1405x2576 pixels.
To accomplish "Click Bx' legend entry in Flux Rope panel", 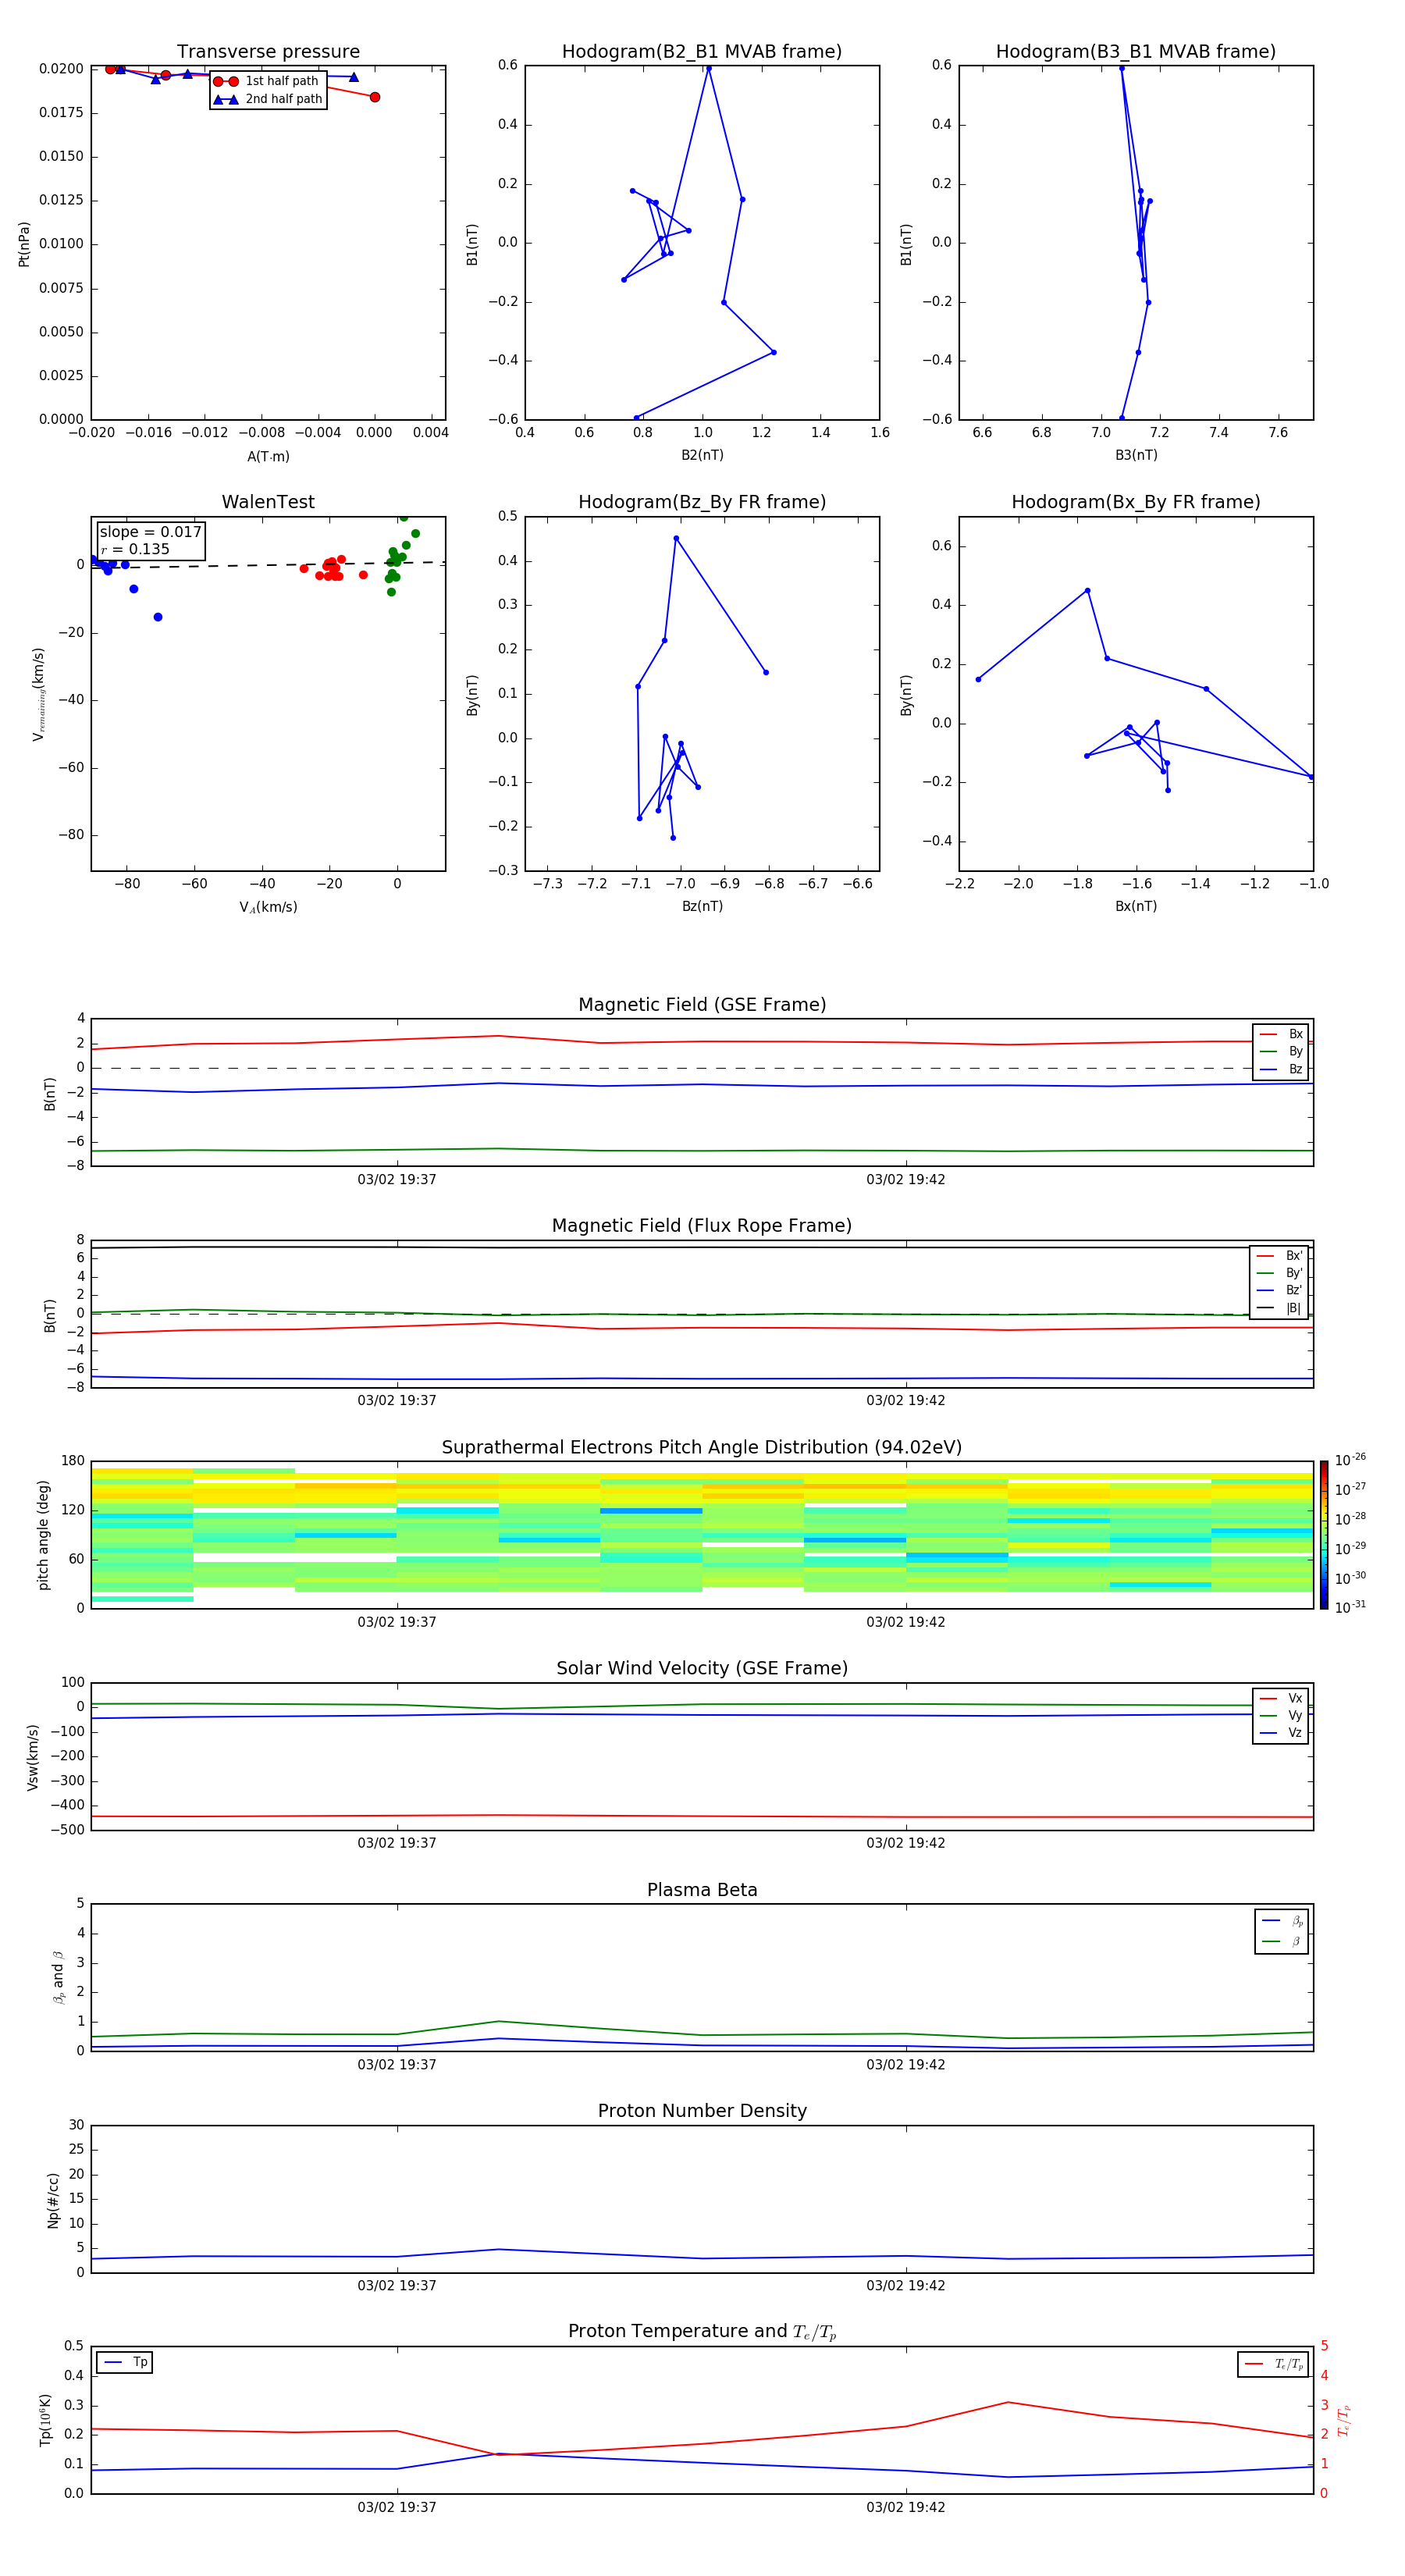I will click(x=1279, y=1256).
